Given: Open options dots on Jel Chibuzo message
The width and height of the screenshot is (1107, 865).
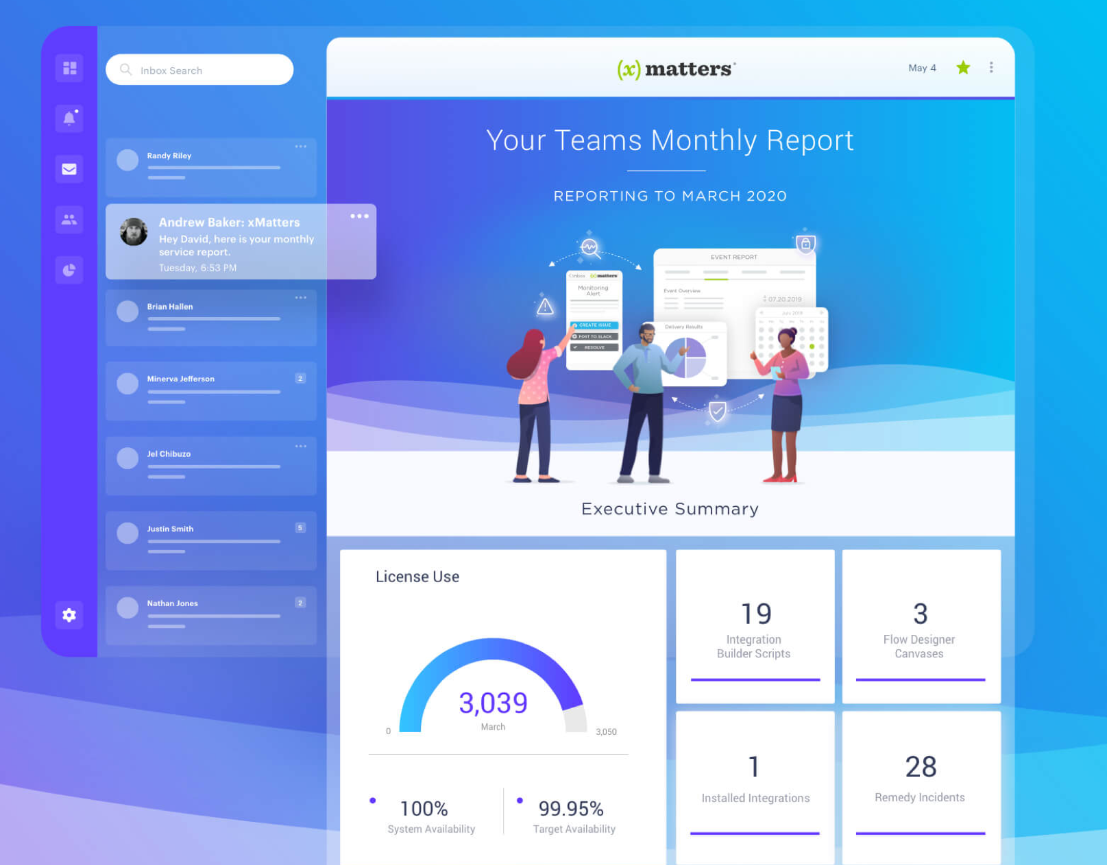Looking at the screenshot, I should [x=301, y=446].
